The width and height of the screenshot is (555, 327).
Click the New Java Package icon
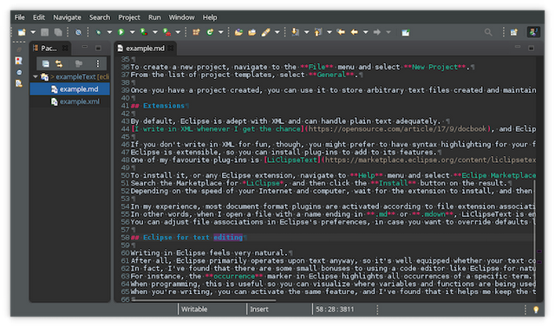click(196, 32)
